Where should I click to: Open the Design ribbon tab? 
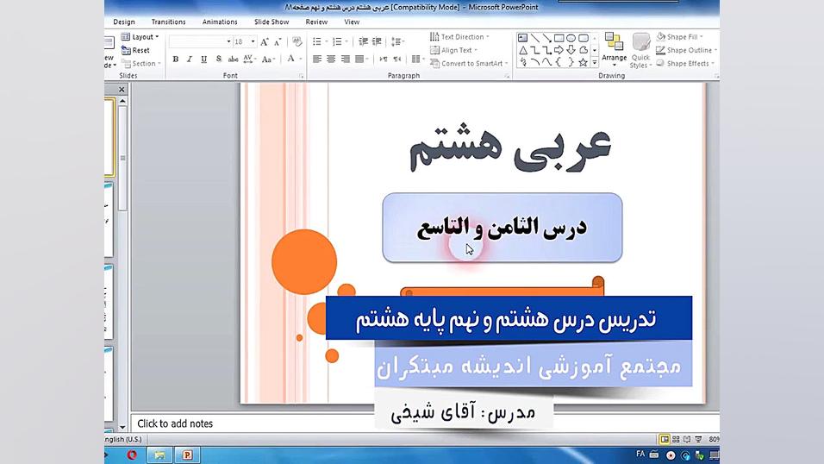(x=124, y=22)
